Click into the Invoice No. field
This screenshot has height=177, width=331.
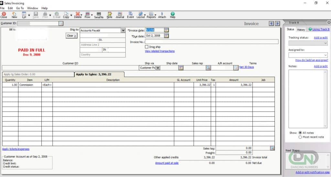(x=211, y=42)
